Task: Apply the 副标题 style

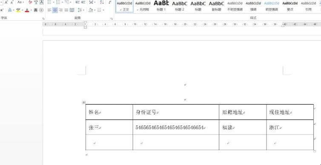Action: click(x=216, y=6)
